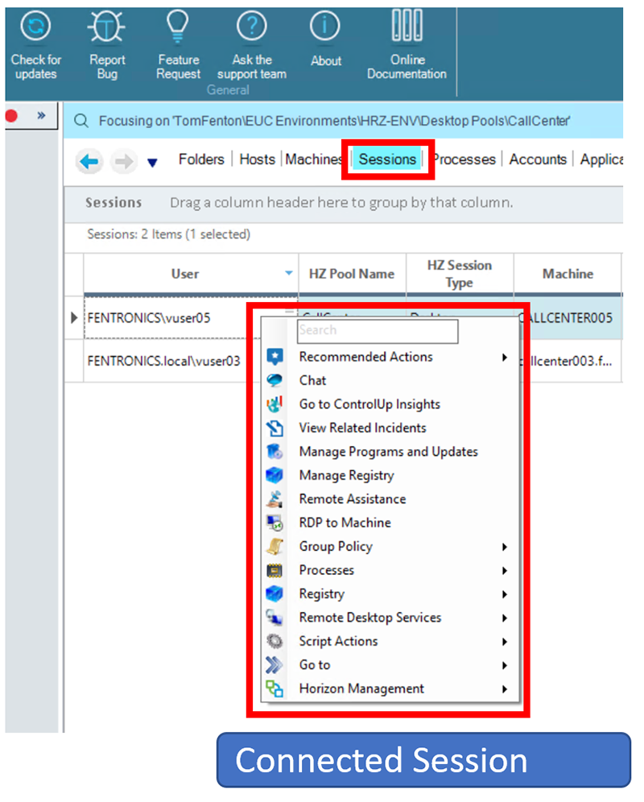Click the callcenter003 machine cell

click(x=569, y=361)
